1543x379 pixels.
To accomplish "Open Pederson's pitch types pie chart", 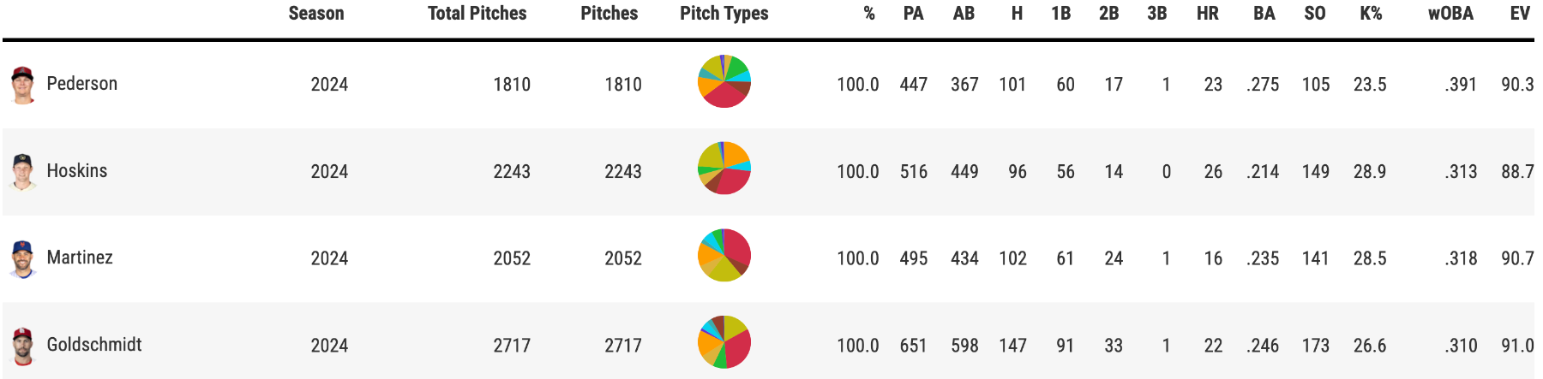I will tap(724, 81).
